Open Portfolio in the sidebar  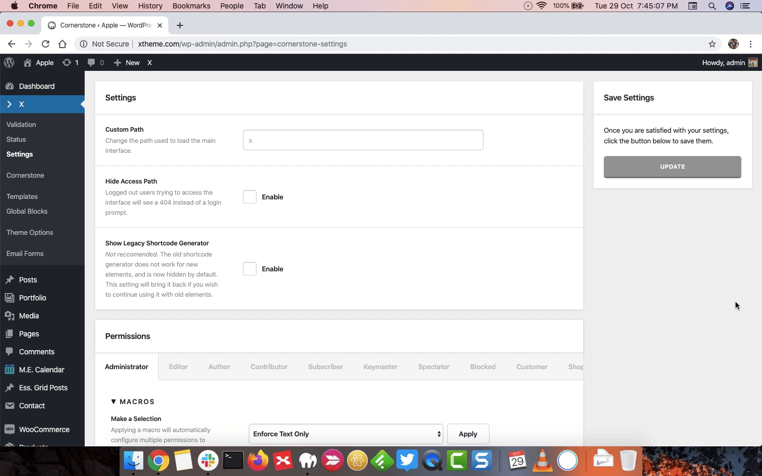click(32, 298)
